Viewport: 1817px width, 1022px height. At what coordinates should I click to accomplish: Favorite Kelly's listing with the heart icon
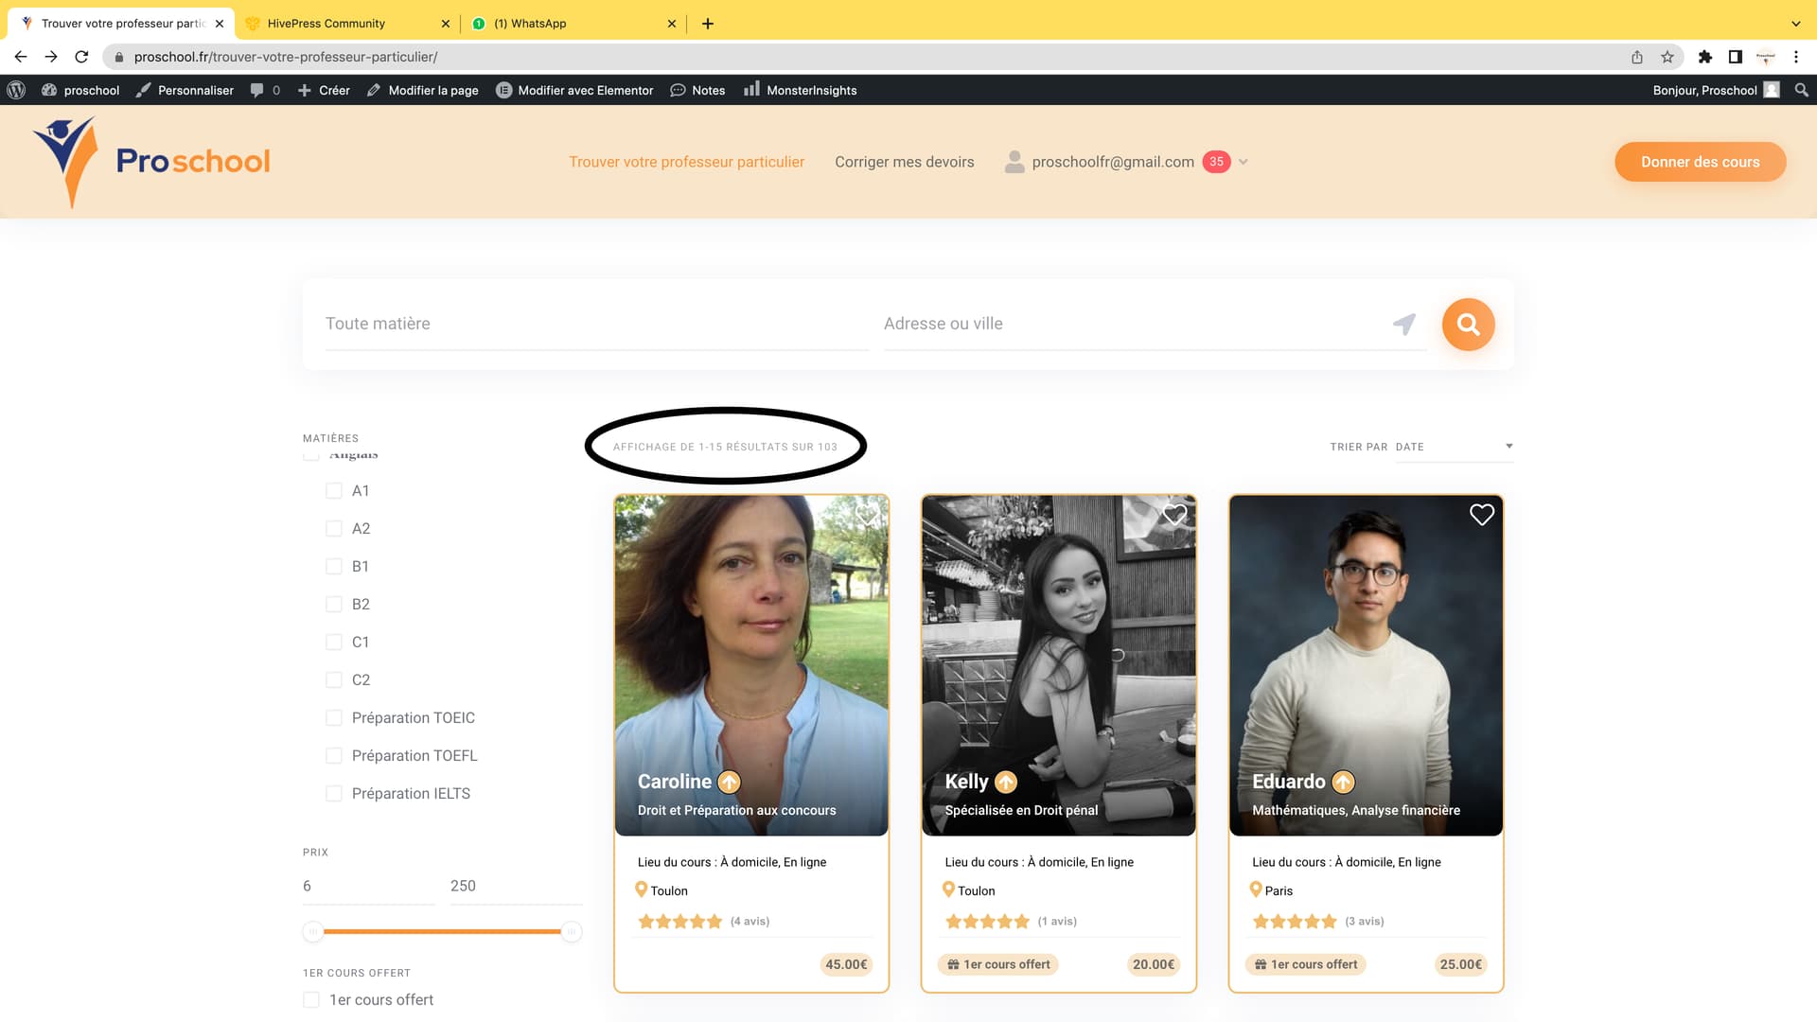click(x=1174, y=515)
